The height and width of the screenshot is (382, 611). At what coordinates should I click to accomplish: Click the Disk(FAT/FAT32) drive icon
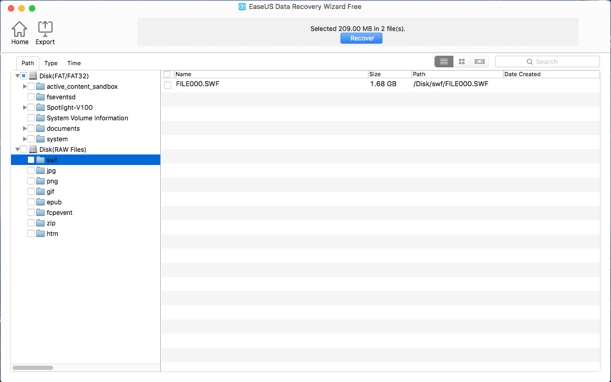tap(33, 76)
